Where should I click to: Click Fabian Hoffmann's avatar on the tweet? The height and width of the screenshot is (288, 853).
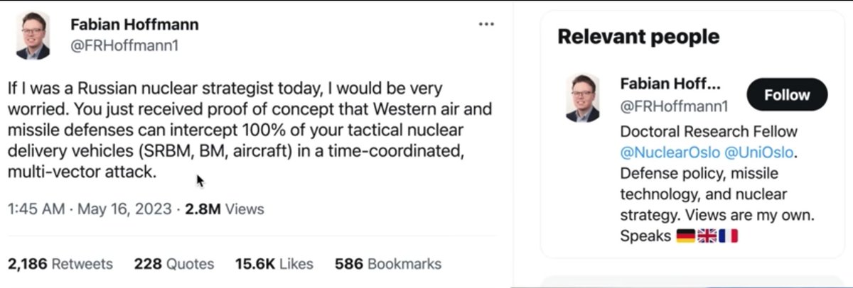click(x=33, y=35)
